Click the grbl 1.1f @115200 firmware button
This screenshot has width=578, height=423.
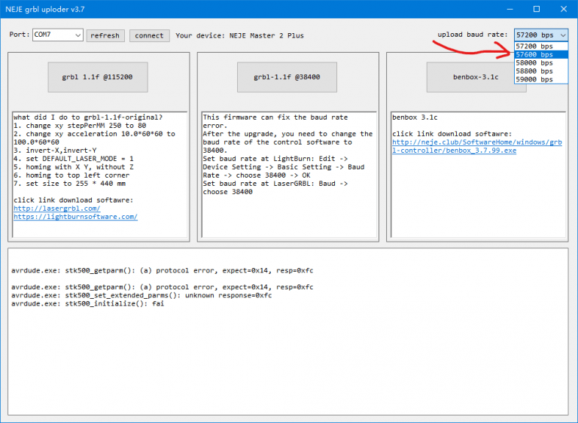coord(98,77)
